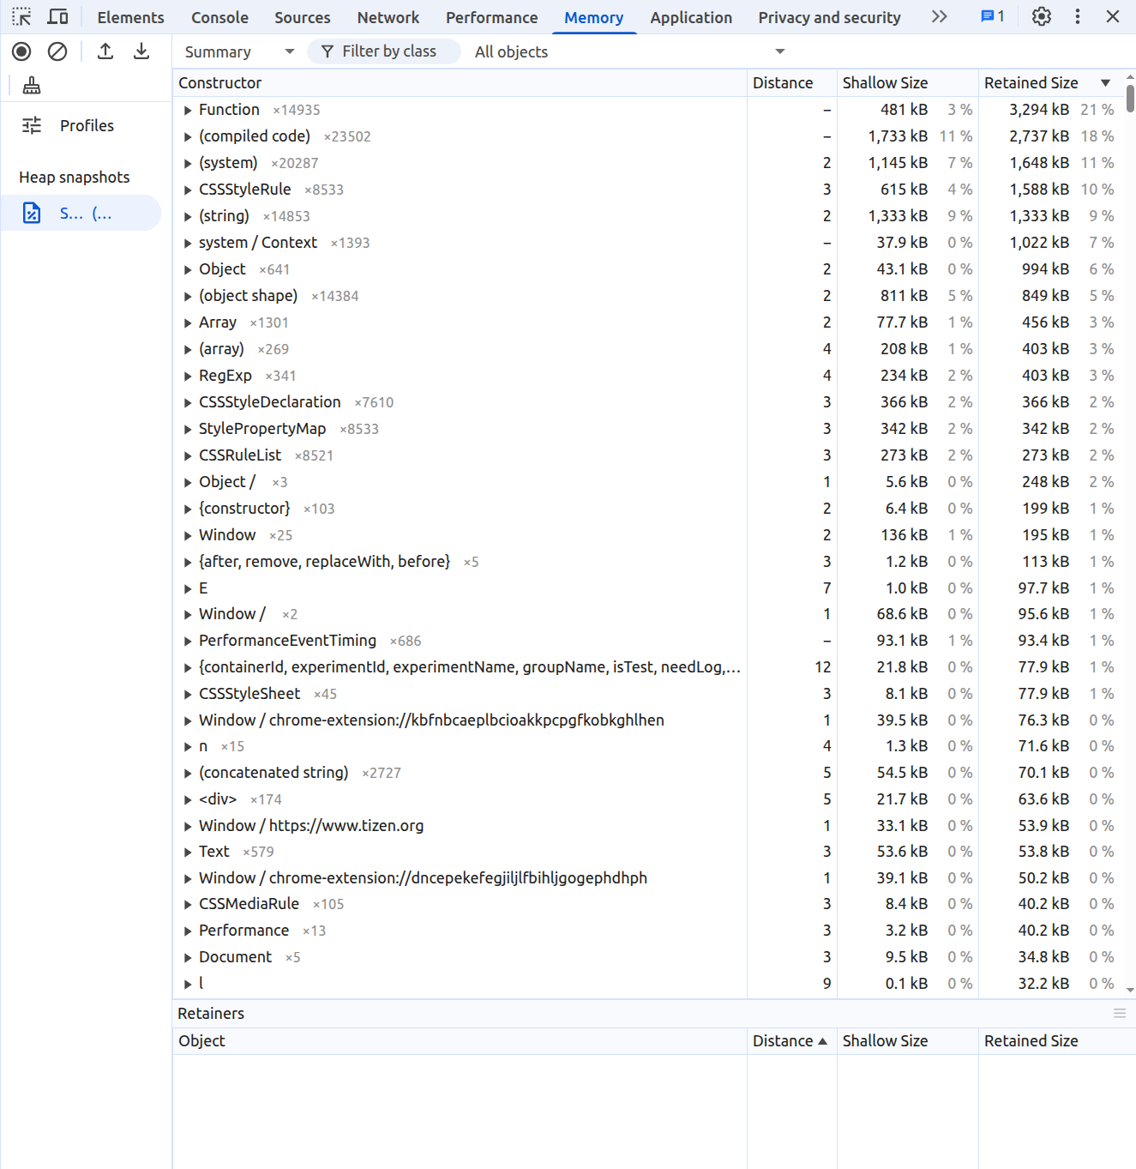Open DevTools settings gear
The image size is (1136, 1169).
click(x=1041, y=17)
